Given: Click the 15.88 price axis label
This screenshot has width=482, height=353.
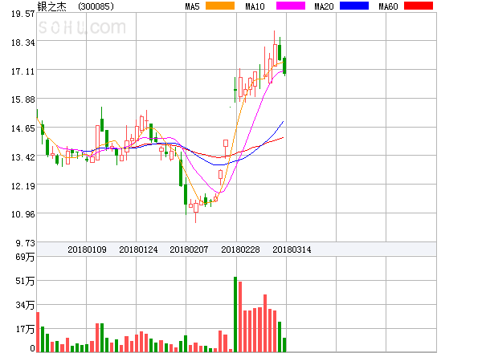Looking at the screenshot, I should (23, 99).
